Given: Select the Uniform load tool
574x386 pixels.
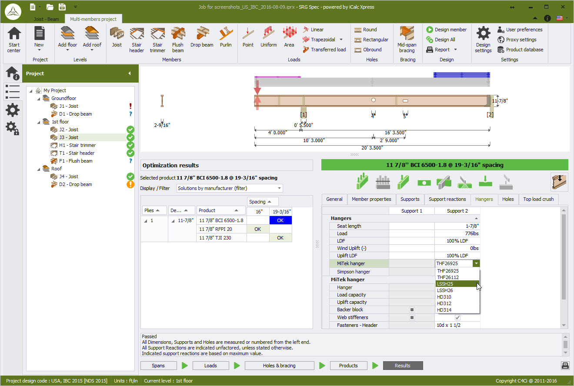Looking at the screenshot, I should tap(269, 37).
